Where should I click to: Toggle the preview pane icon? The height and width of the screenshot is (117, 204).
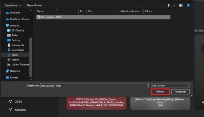coord(181,5)
